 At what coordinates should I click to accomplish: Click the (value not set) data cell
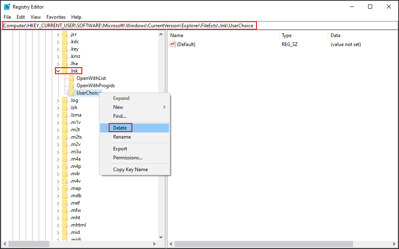[x=346, y=44]
